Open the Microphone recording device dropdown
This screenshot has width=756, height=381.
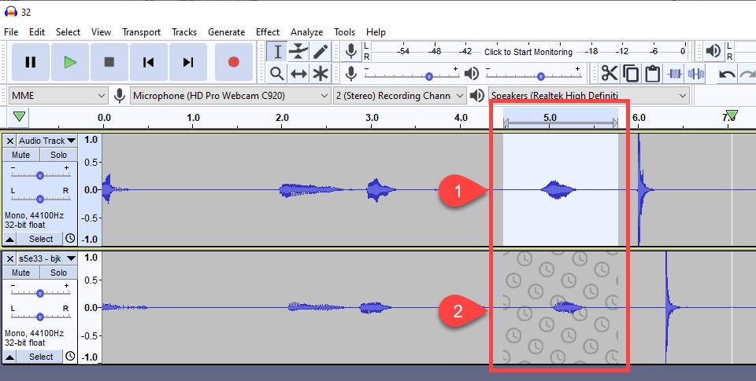click(x=230, y=96)
